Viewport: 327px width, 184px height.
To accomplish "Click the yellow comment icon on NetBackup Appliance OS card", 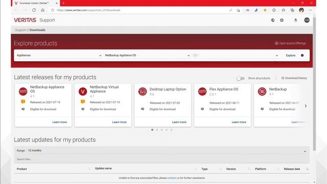I will pyautogui.click(x=23, y=102).
